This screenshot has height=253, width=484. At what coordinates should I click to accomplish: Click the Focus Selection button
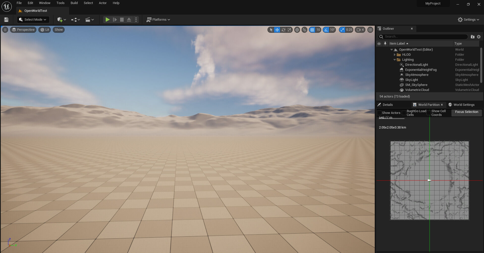[x=466, y=112]
